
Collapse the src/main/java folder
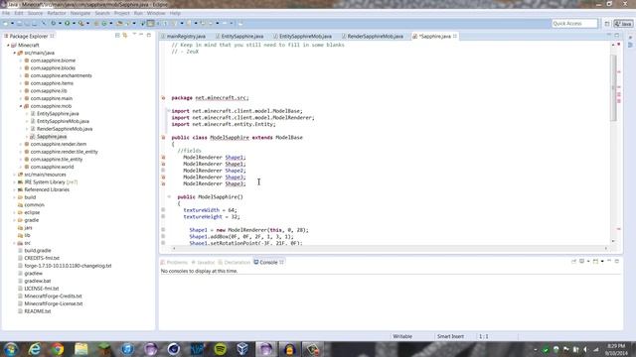coord(15,53)
